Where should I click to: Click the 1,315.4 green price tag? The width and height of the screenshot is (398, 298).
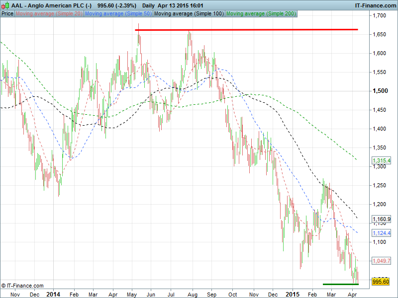(381, 160)
